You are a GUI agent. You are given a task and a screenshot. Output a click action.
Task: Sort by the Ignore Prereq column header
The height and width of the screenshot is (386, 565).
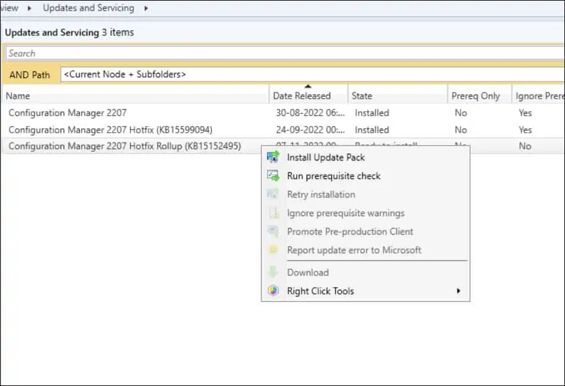click(x=538, y=96)
